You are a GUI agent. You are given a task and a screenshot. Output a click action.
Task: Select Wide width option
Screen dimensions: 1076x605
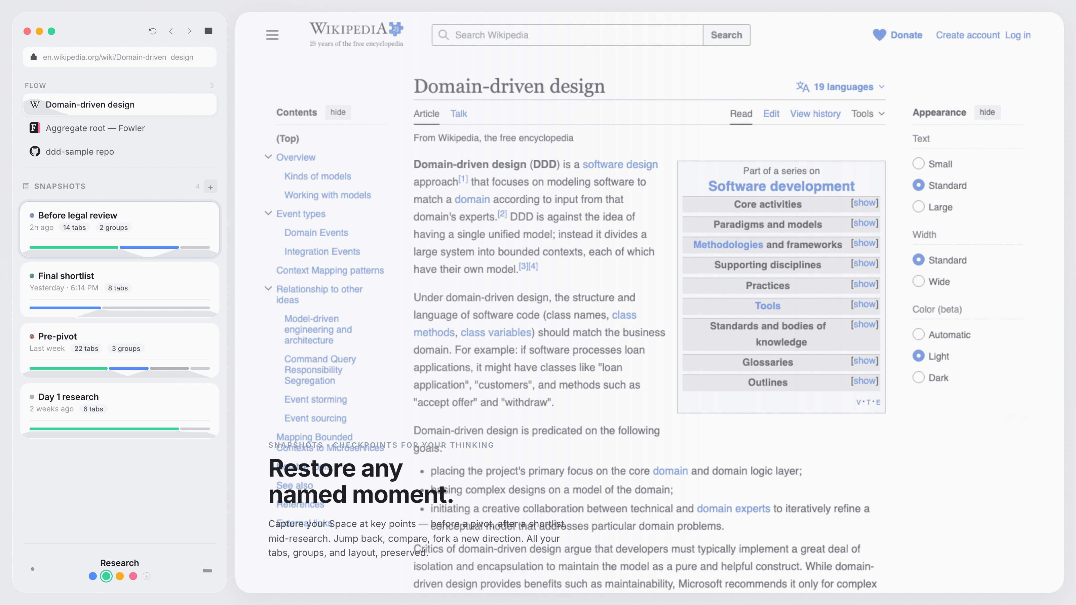point(918,281)
